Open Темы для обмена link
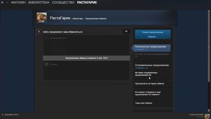Viewport: 211px width, 119px height. pyautogui.click(x=144, y=103)
